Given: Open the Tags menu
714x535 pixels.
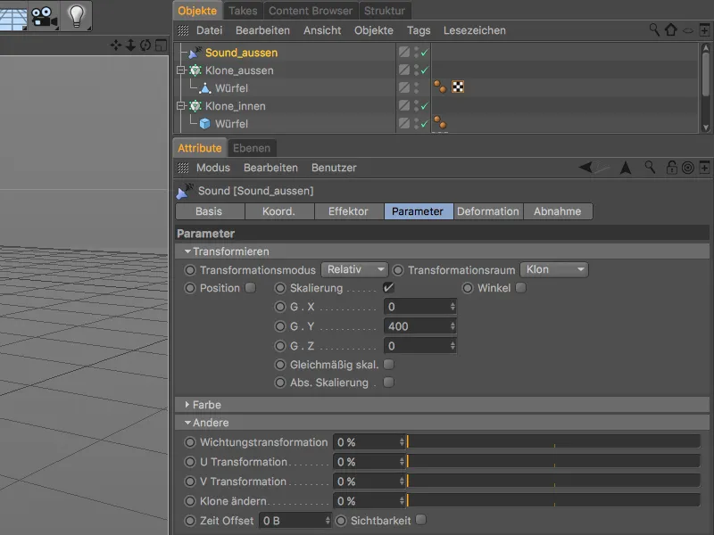Looking at the screenshot, I should (419, 30).
